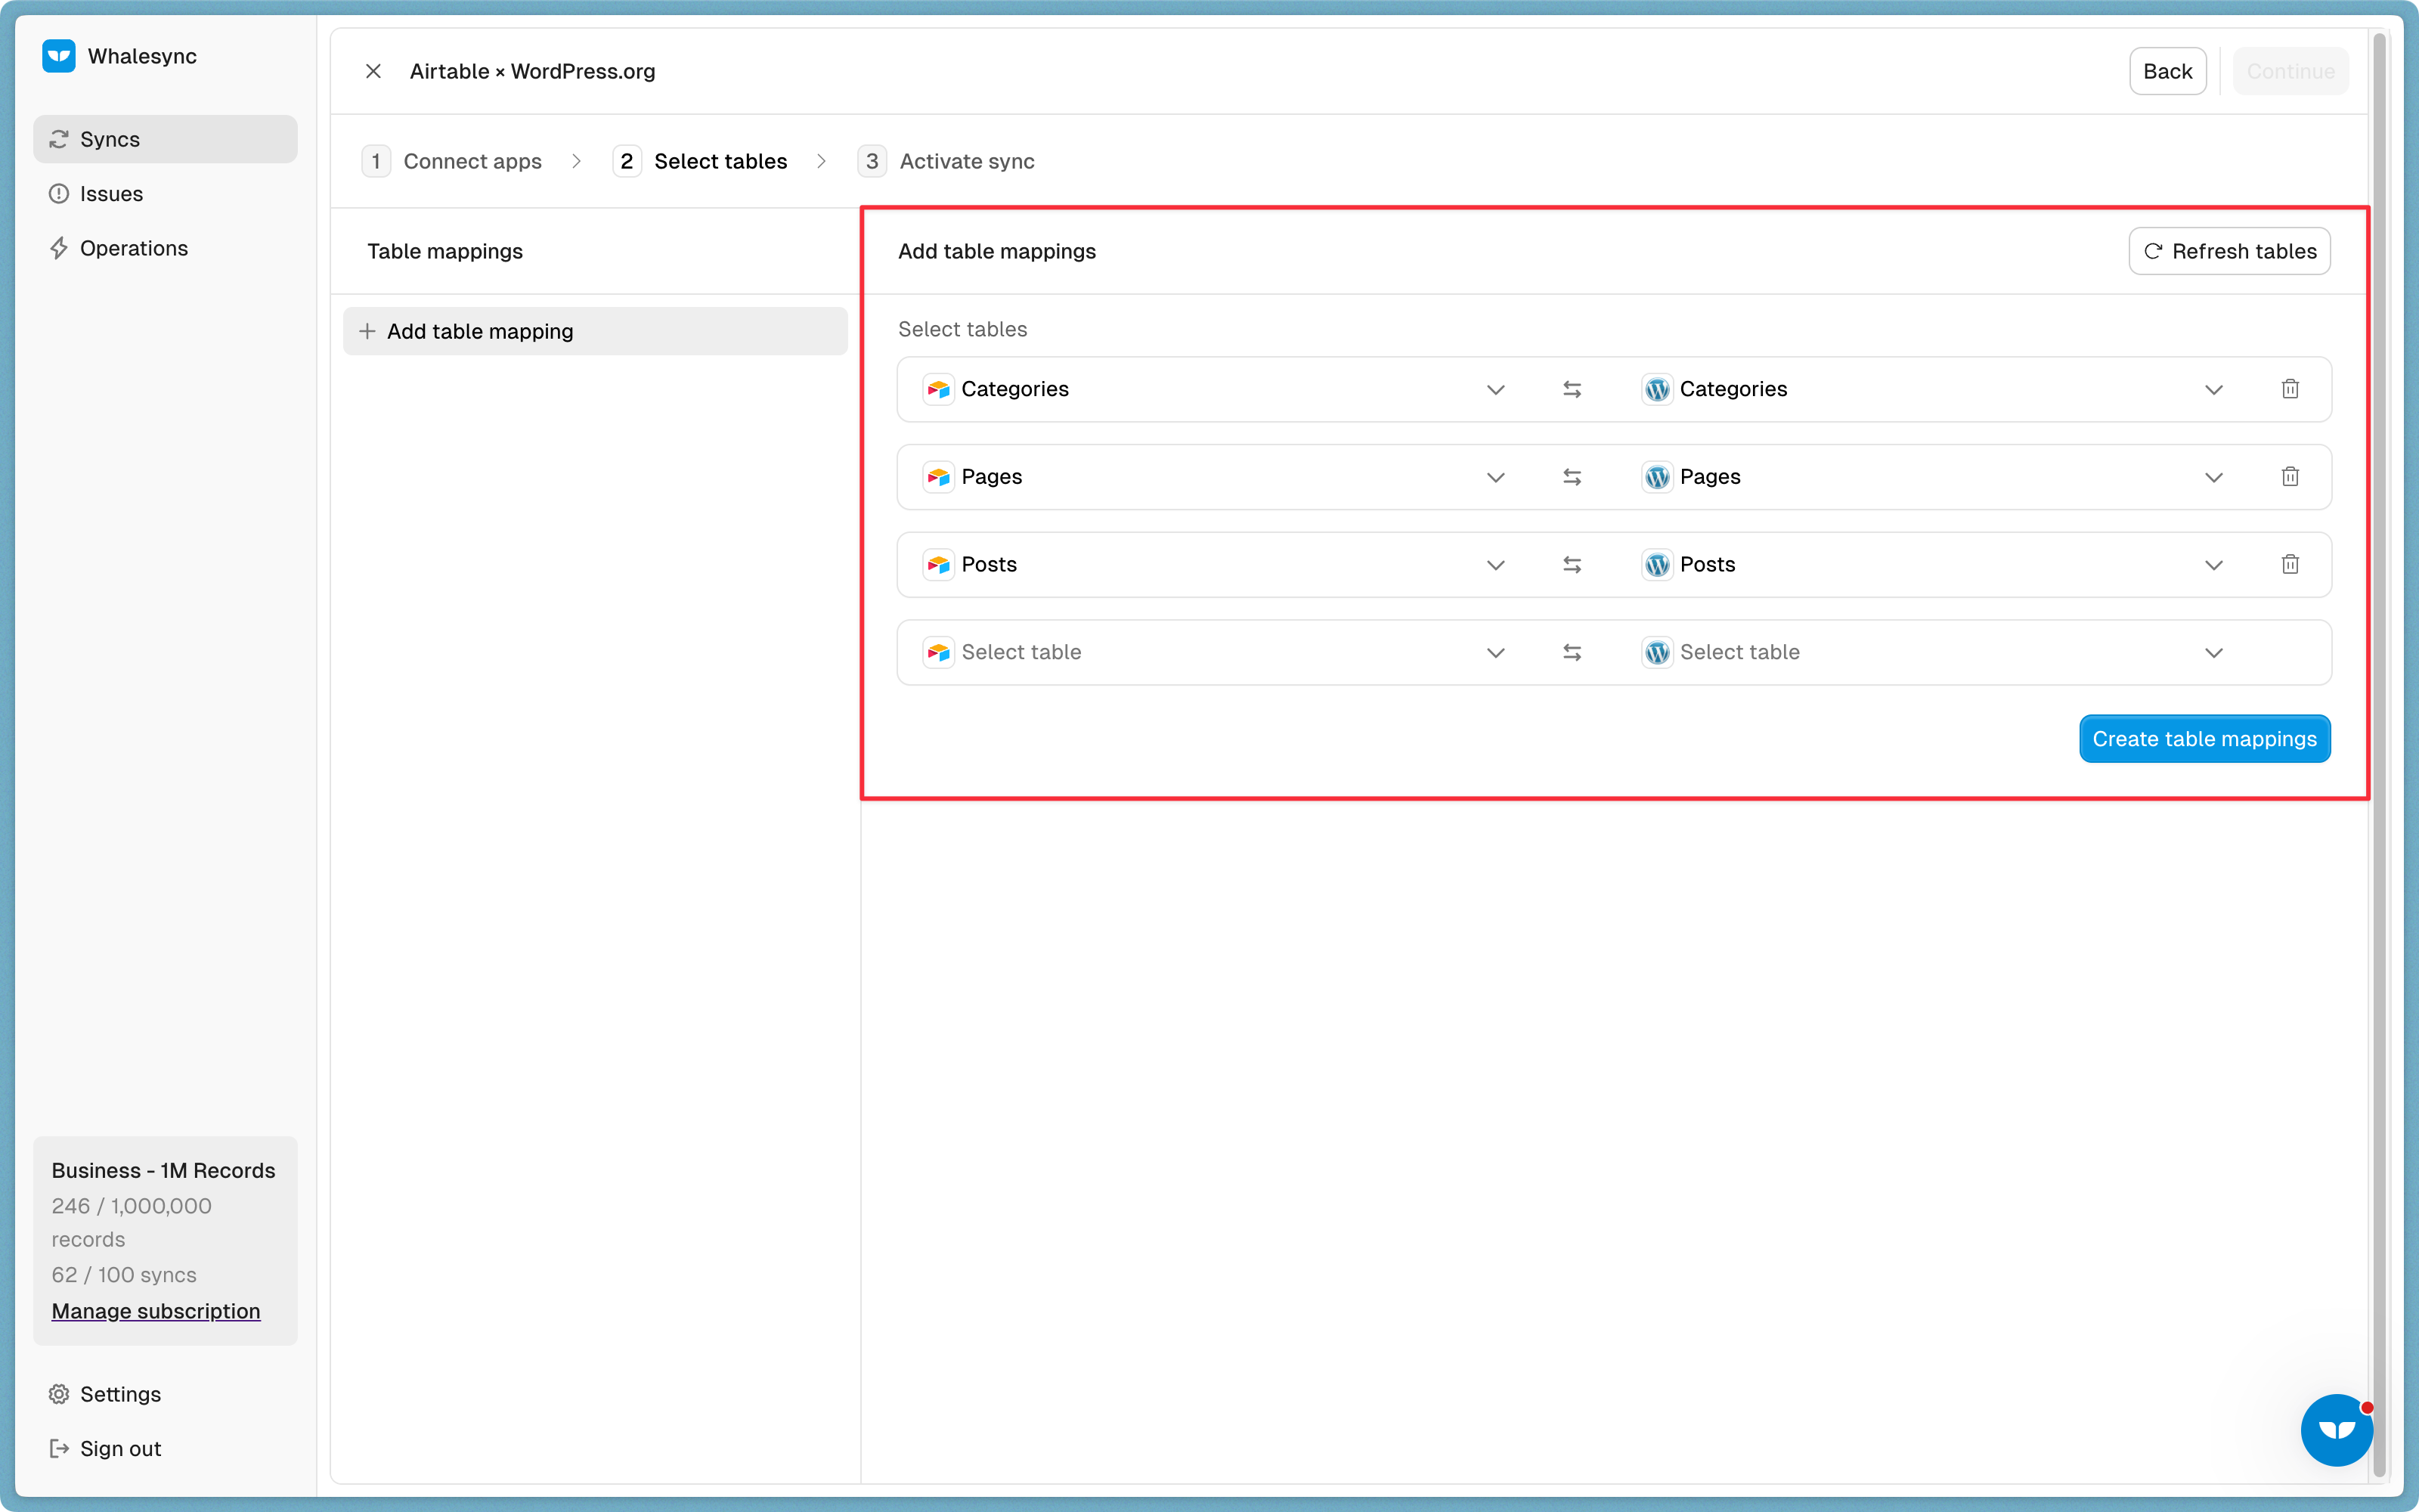Click the Airtable × WordPress.org title
The height and width of the screenshot is (1512, 2419).
pyautogui.click(x=533, y=71)
